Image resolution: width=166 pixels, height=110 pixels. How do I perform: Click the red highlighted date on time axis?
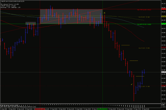(x=40, y=109)
